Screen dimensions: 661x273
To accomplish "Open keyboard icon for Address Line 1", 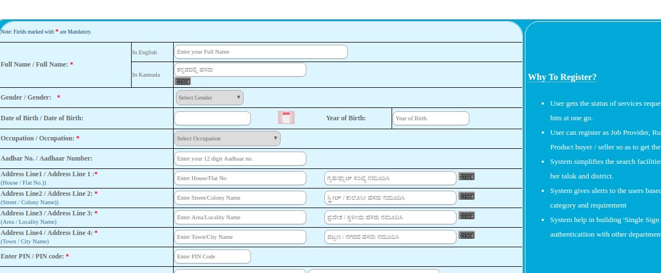I will [466, 176].
